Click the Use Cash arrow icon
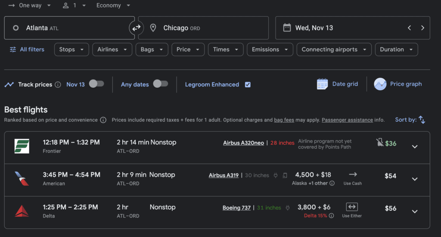Screen dimensions: 441x237 [x=353, y=174]
